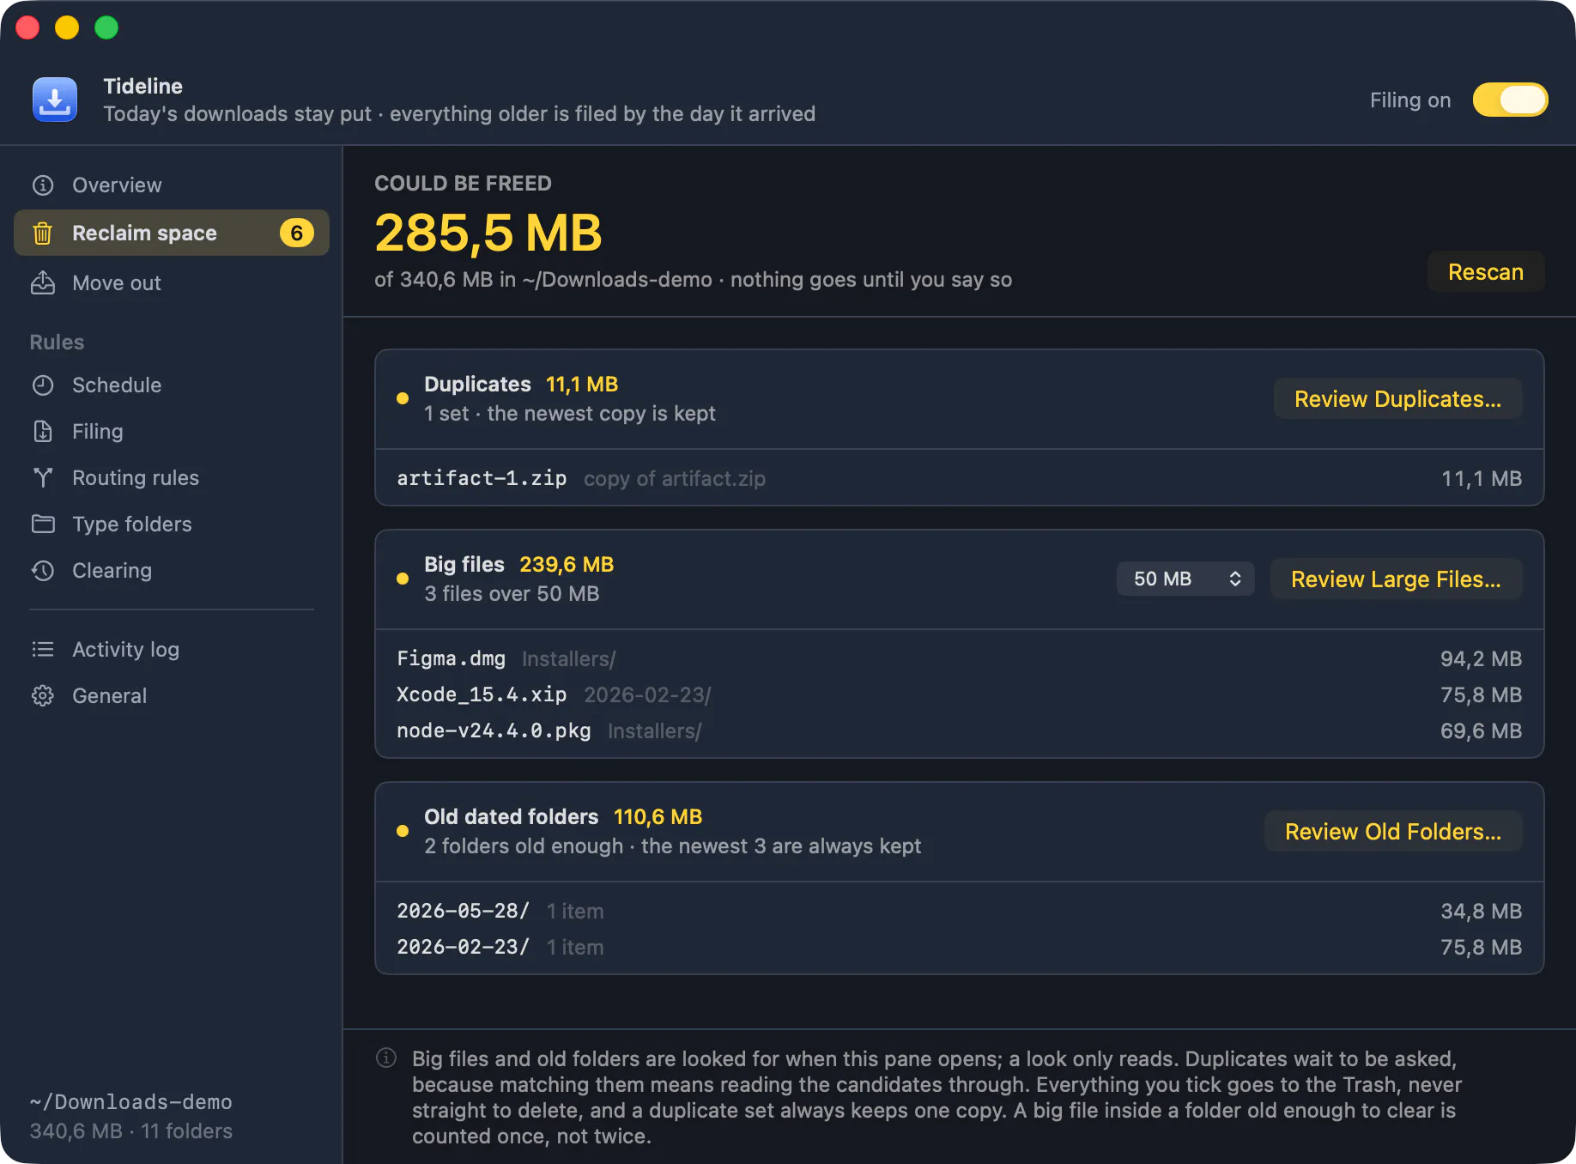
Task: Turn off the Filing on switch
Action: tap(1511, 100)
